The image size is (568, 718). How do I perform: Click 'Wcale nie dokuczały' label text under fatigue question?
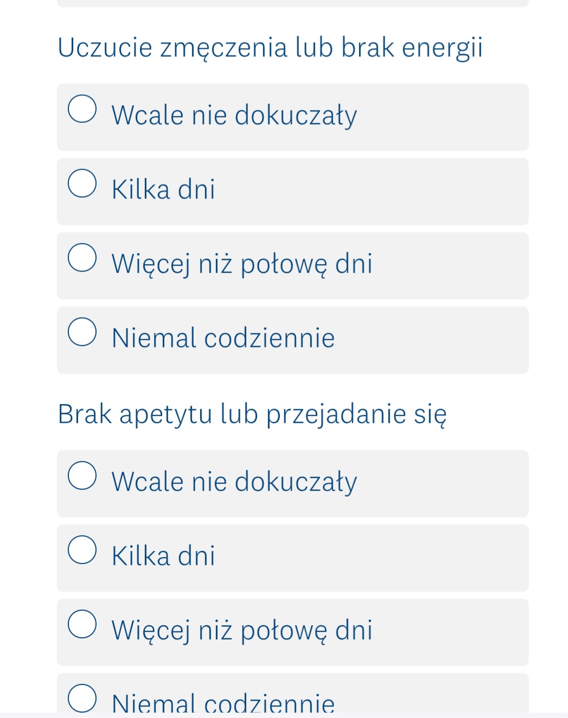[x=234, y=116]
